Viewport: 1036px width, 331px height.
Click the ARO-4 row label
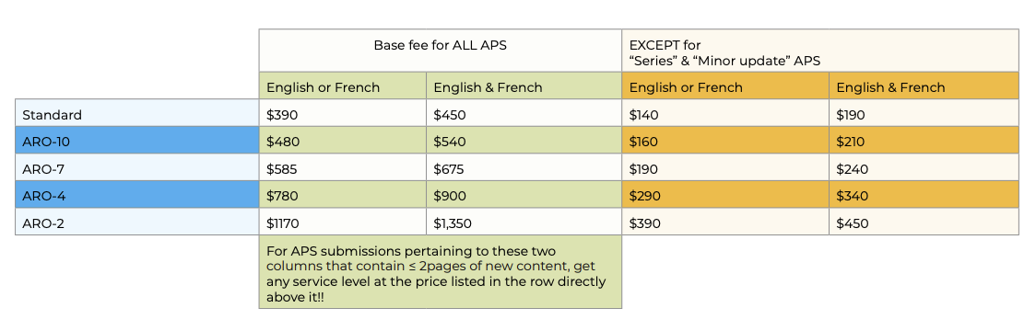point(136,195)
